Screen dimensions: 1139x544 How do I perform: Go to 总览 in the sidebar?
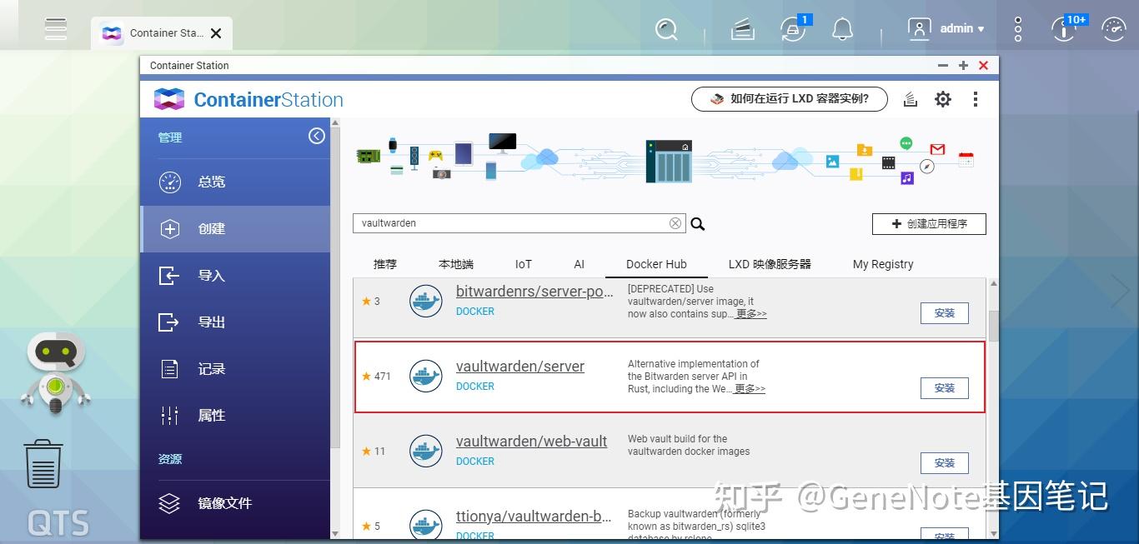click(235, 182)
